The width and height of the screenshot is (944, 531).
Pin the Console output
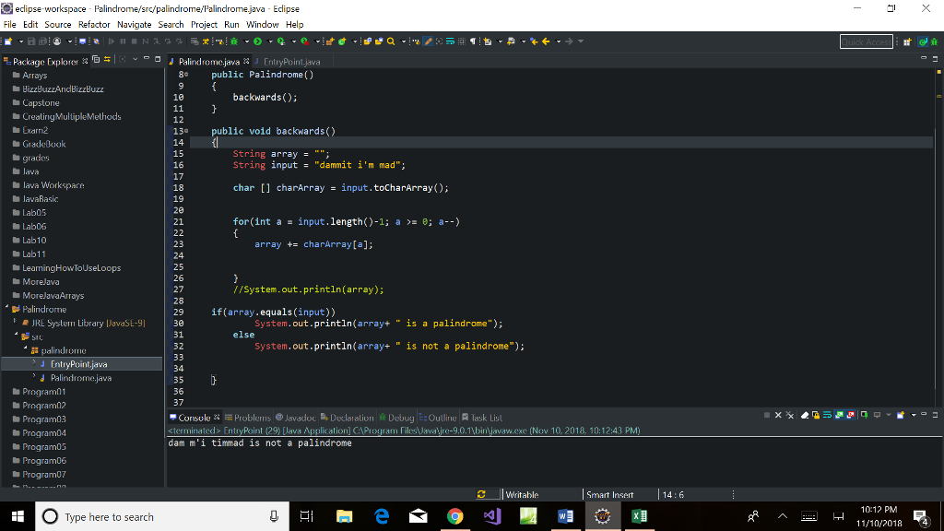pos(864,415)
